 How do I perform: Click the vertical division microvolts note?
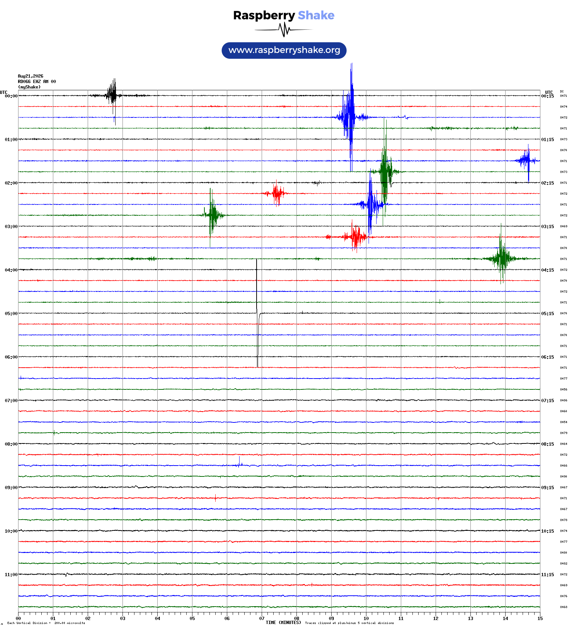[x=46, y=623]
